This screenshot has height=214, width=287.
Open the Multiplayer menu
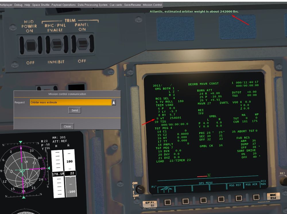click(6, 5)
